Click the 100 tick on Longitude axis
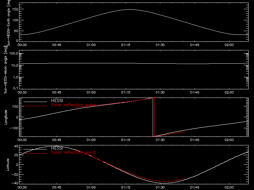 [15, 106]
